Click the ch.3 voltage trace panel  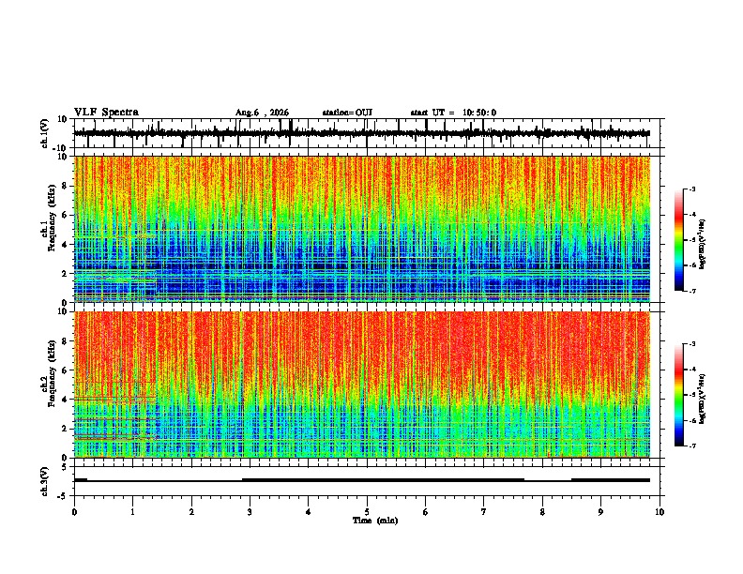click(369, 481)
